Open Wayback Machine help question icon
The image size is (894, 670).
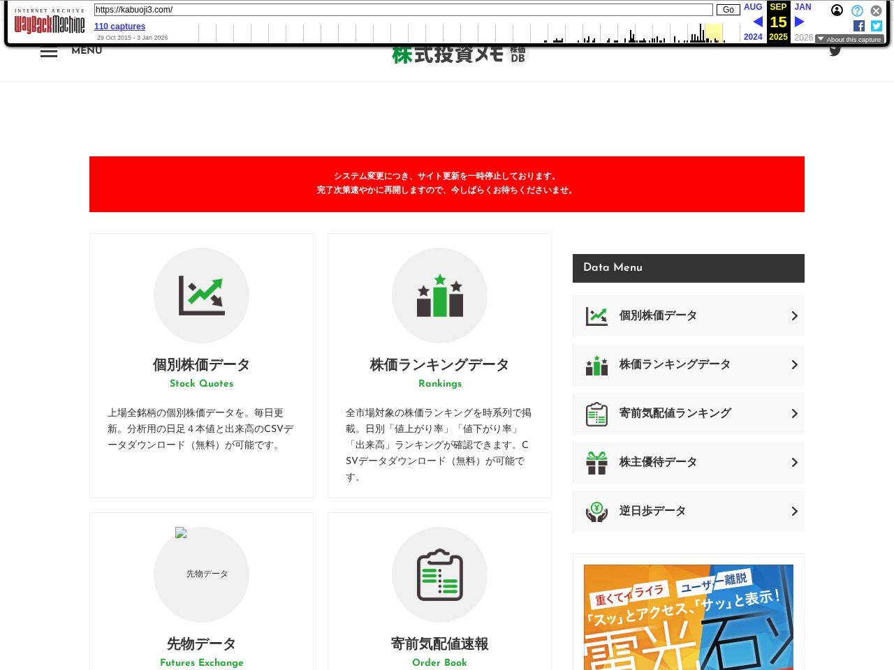pyautogui.click(x=857, y=10)
